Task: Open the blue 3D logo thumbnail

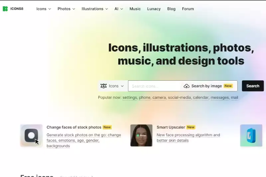Action: 251,135
